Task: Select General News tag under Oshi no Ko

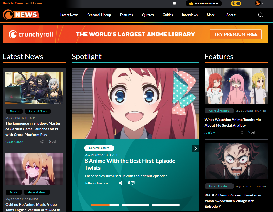Action: click(37, 192)
